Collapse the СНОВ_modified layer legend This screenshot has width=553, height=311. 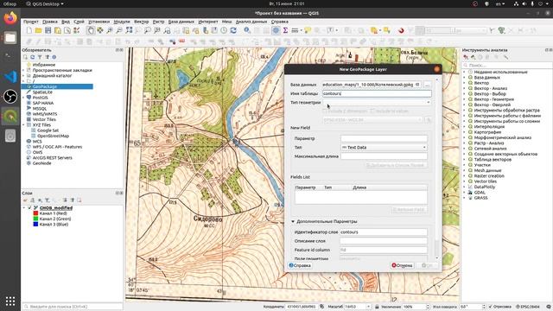[24, 208]
